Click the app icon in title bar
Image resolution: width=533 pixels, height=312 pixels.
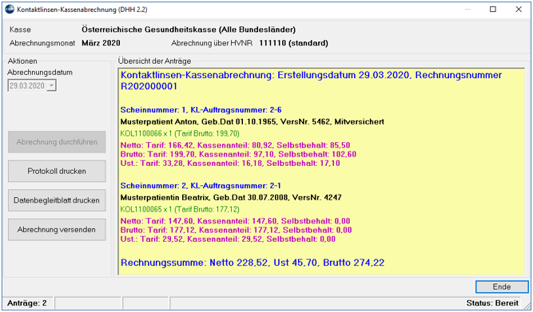point(10,10)
